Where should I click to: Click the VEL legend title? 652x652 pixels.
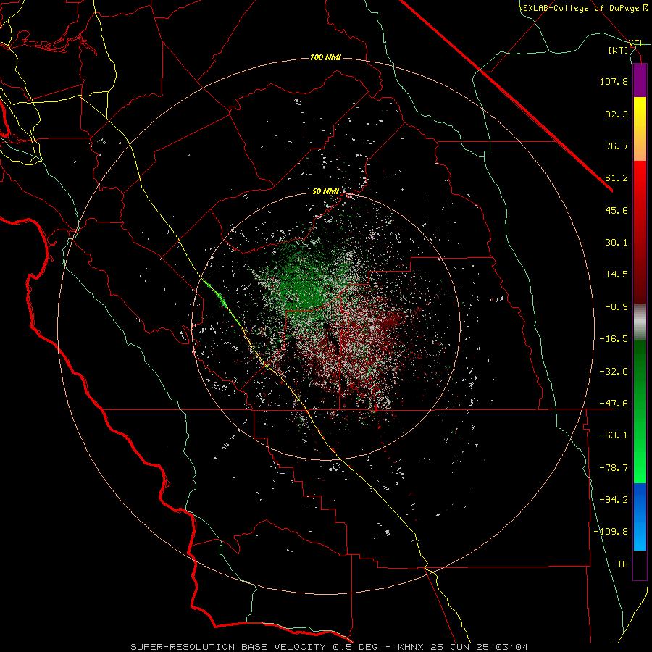pos(637,43)
